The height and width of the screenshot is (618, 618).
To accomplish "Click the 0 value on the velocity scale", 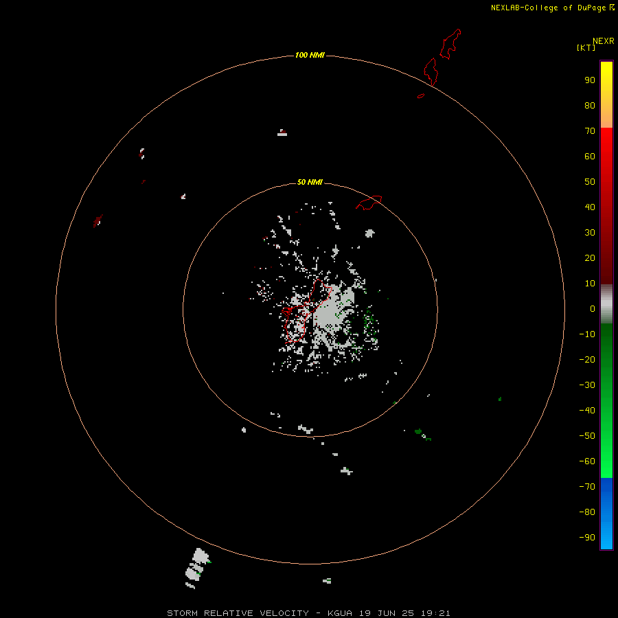I will pos(593,308).
